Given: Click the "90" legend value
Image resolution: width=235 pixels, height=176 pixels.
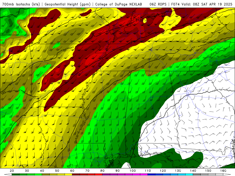Looking at the screenshot, I should tap(117, 171).
